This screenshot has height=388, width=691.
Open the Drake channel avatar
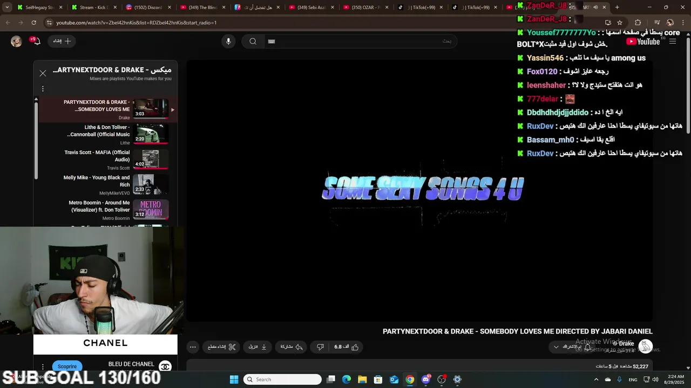(x=646, y=346)
